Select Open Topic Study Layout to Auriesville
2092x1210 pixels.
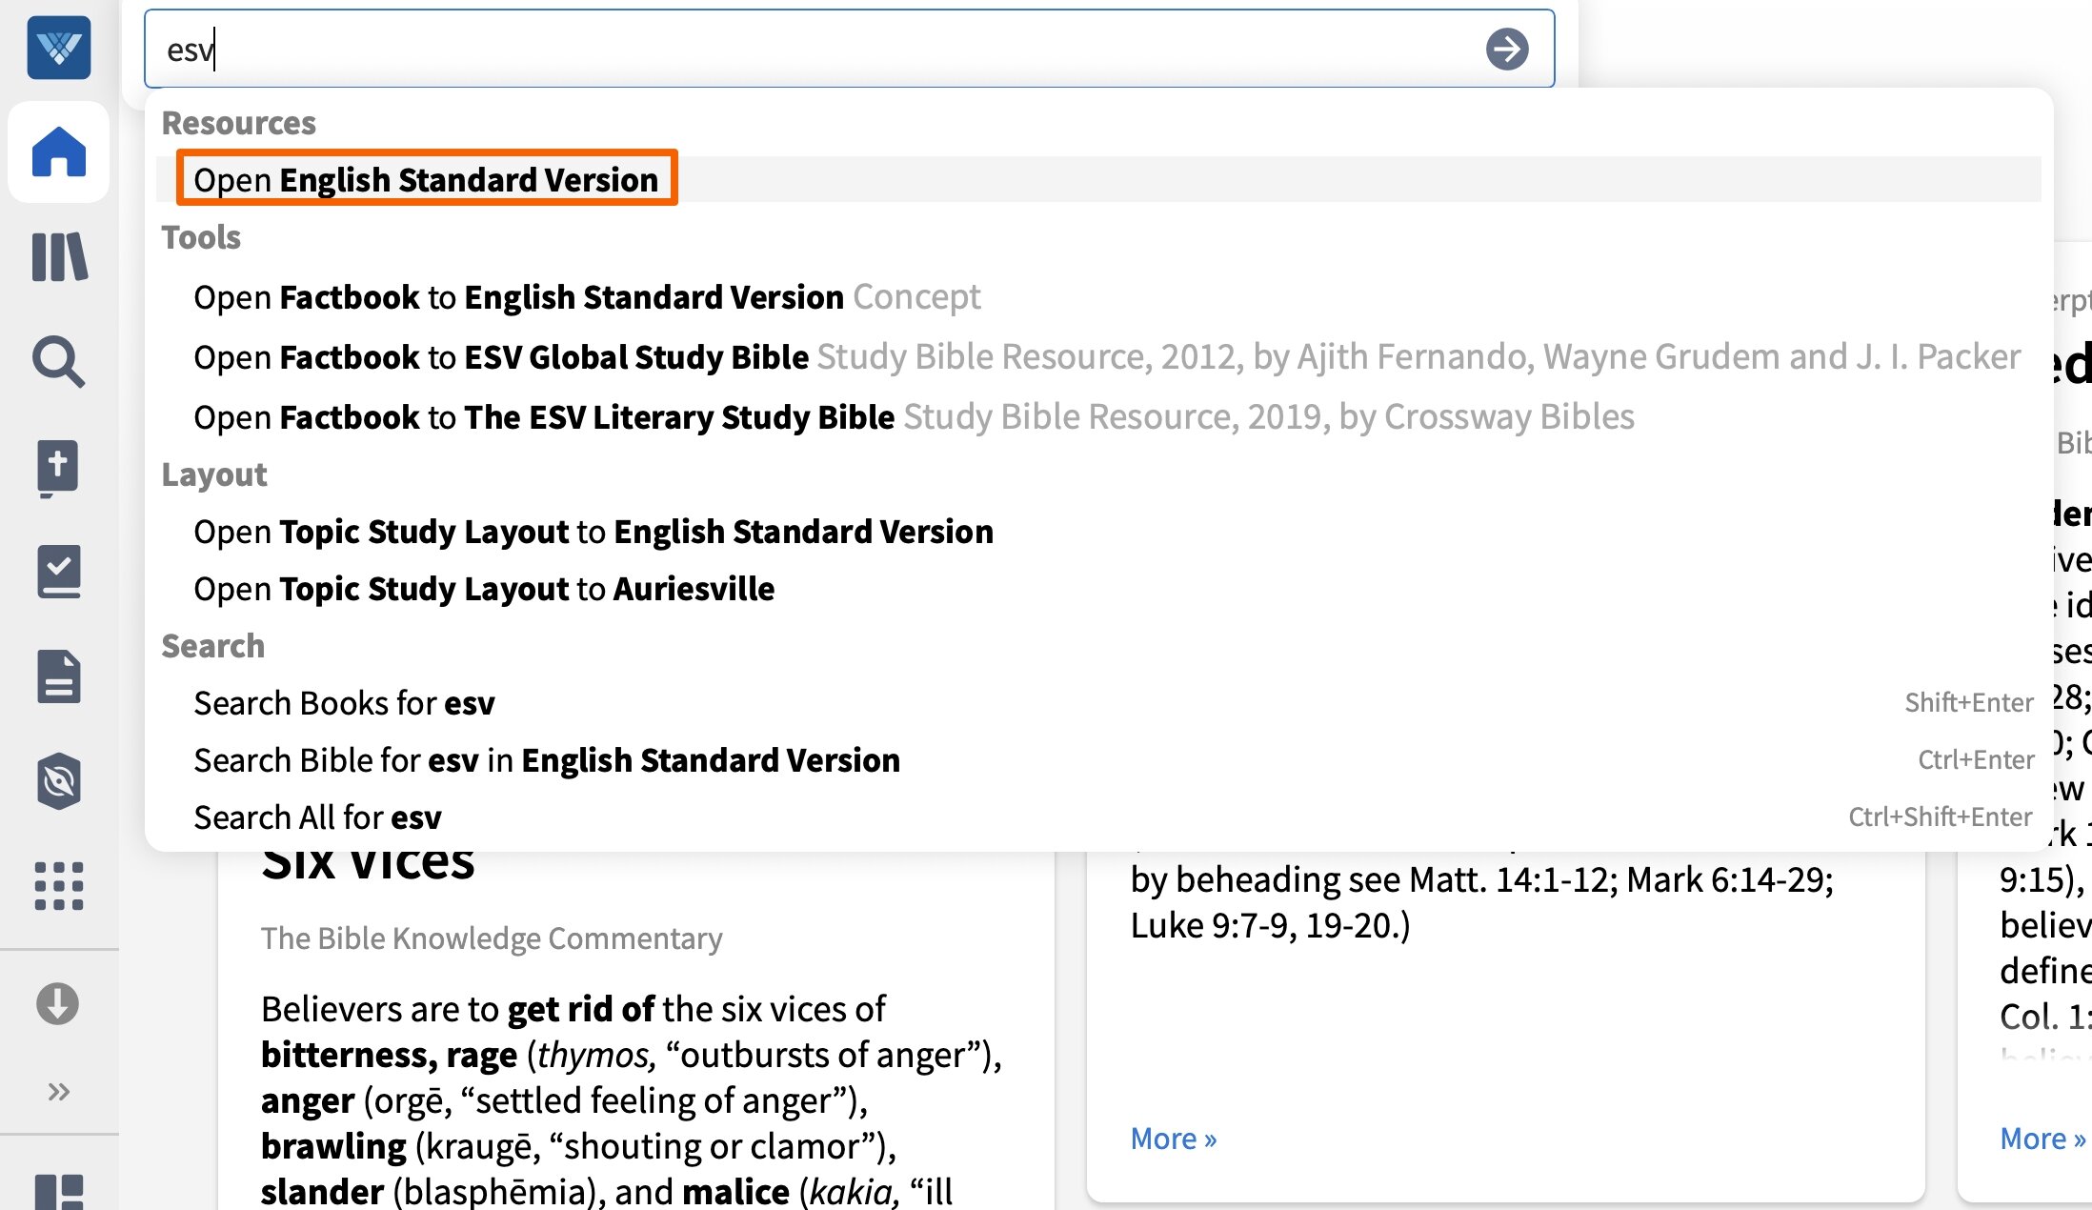(484, 589)
